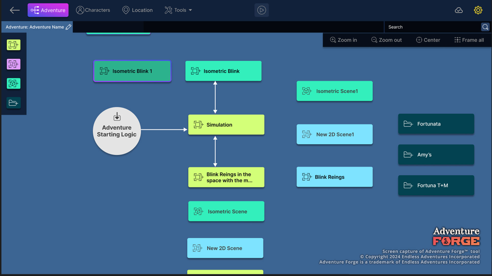Click folder icon on Fortuna T+M node

(x=408, y=186)
